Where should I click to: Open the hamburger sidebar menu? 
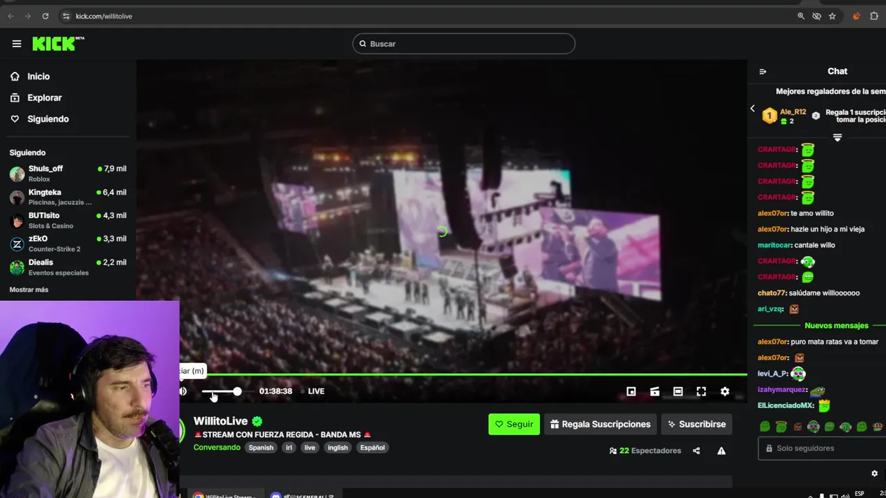(17, 44)
